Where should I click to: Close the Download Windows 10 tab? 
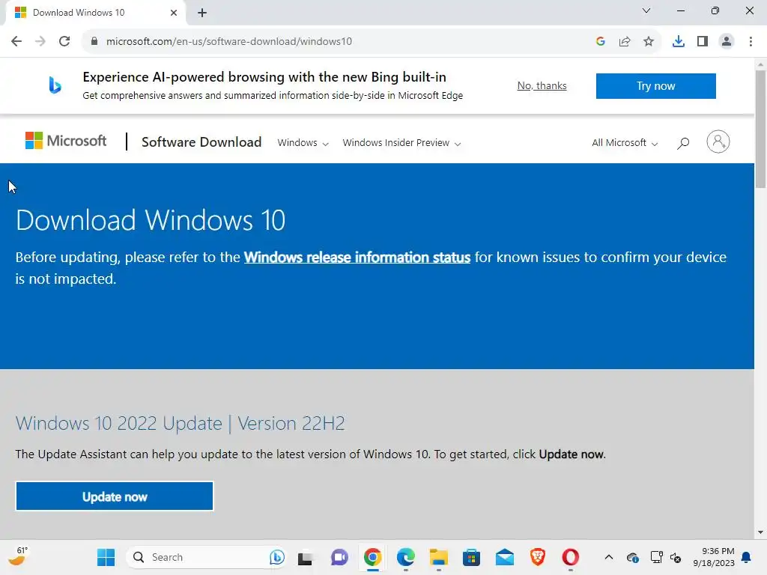pos(174,13)
